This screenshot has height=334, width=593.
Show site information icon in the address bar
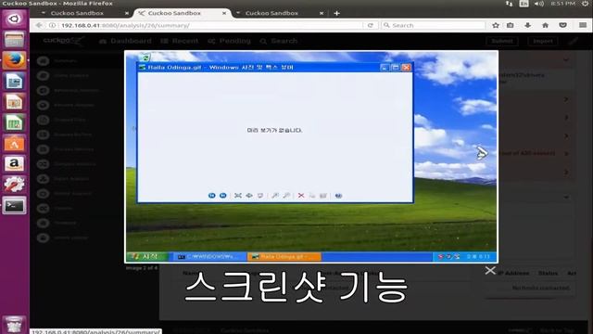(52, 25)
